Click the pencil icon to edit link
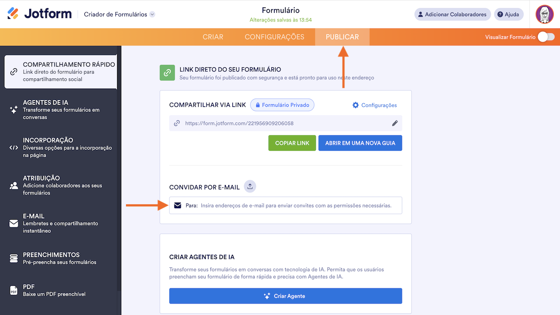Viewport: 560px width, 315px height. (395, 123)
